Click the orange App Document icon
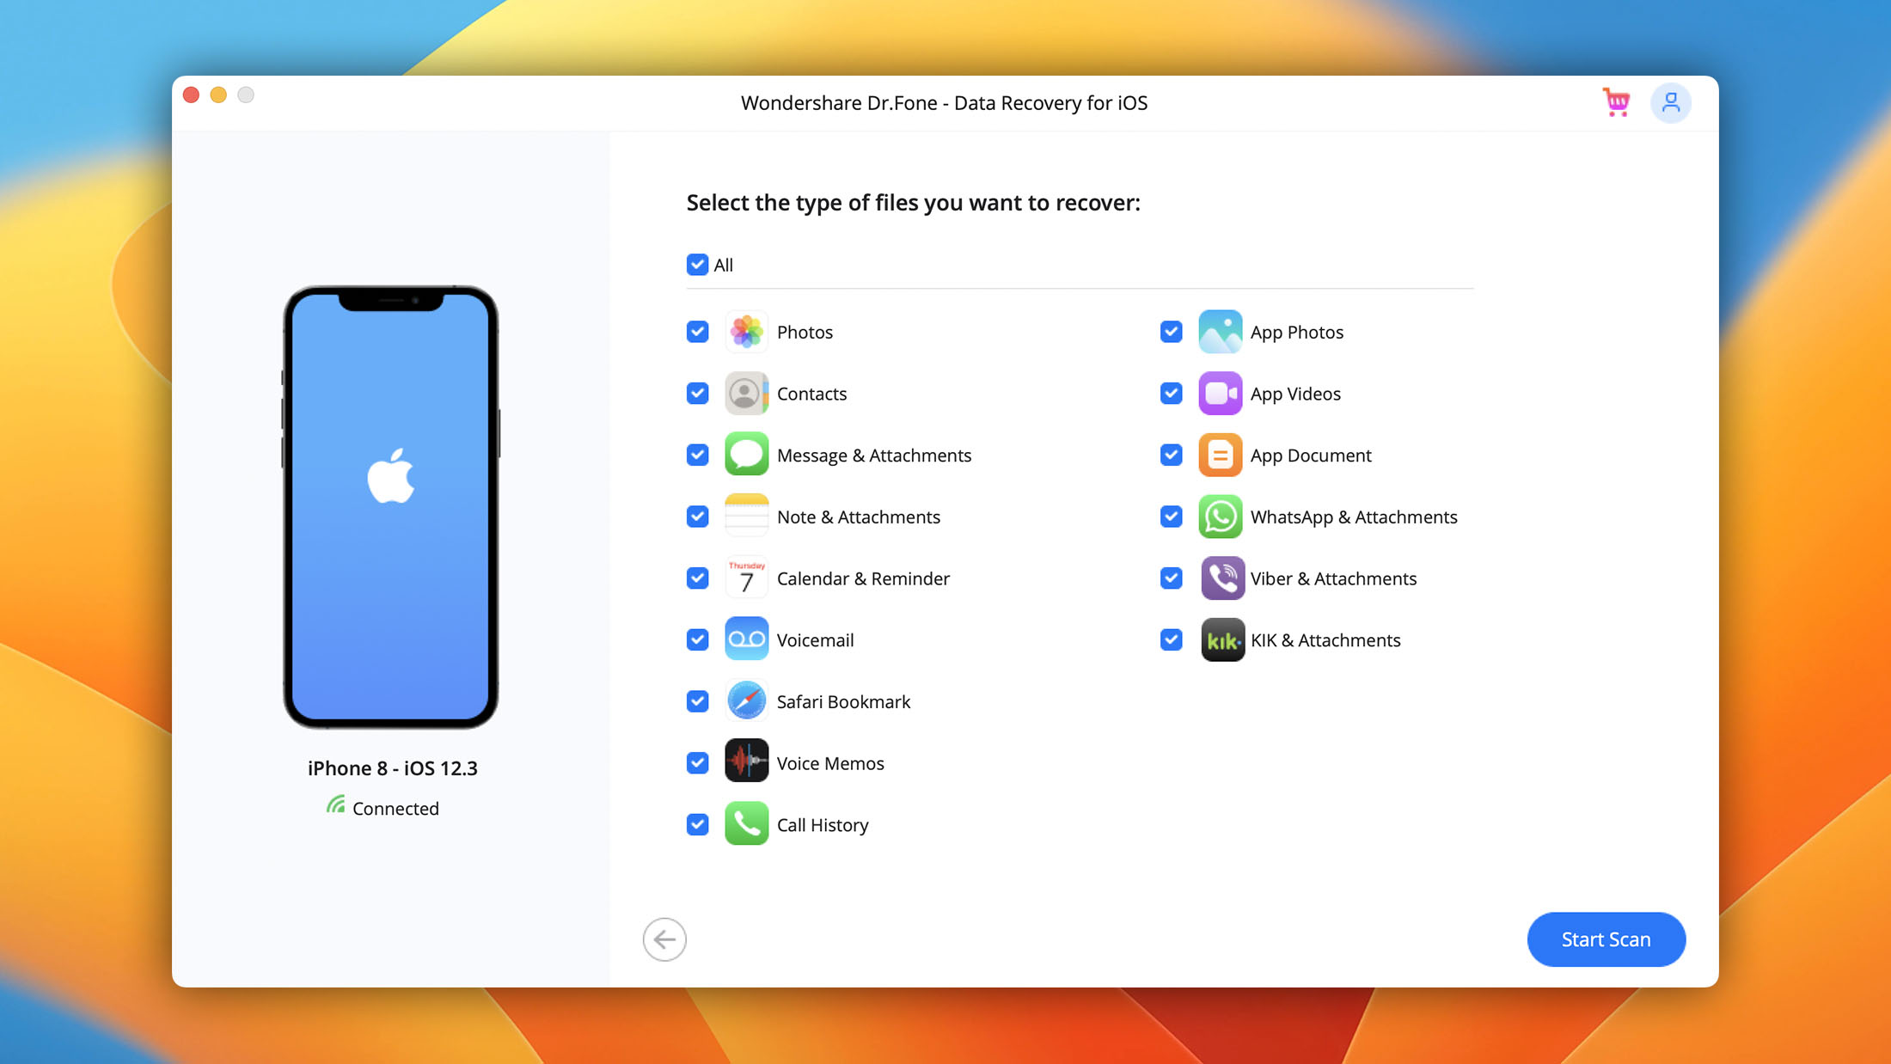Image resolution: width=1891 pixels, height=1064 pixels. 1221,455
